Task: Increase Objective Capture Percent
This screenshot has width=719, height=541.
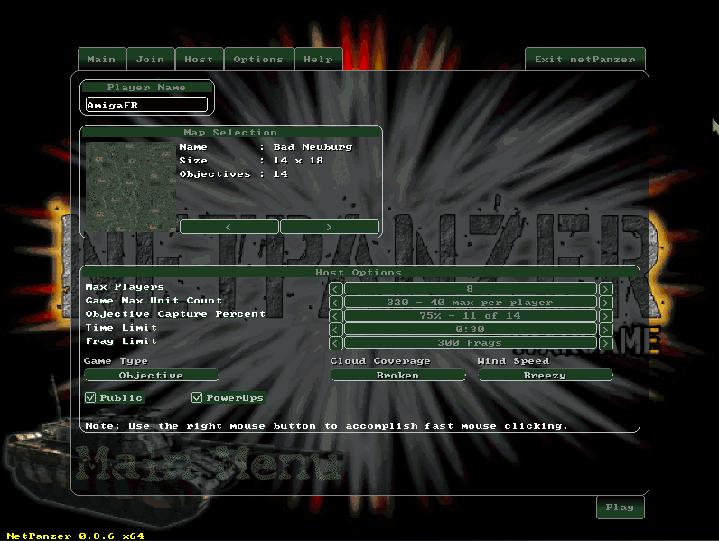Action: pyautogui.click(x=606, y=316)
